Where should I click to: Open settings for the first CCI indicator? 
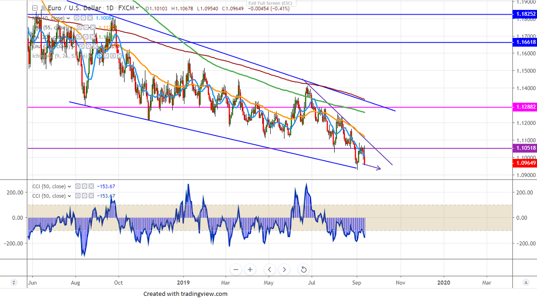click(x=84, y=186)
